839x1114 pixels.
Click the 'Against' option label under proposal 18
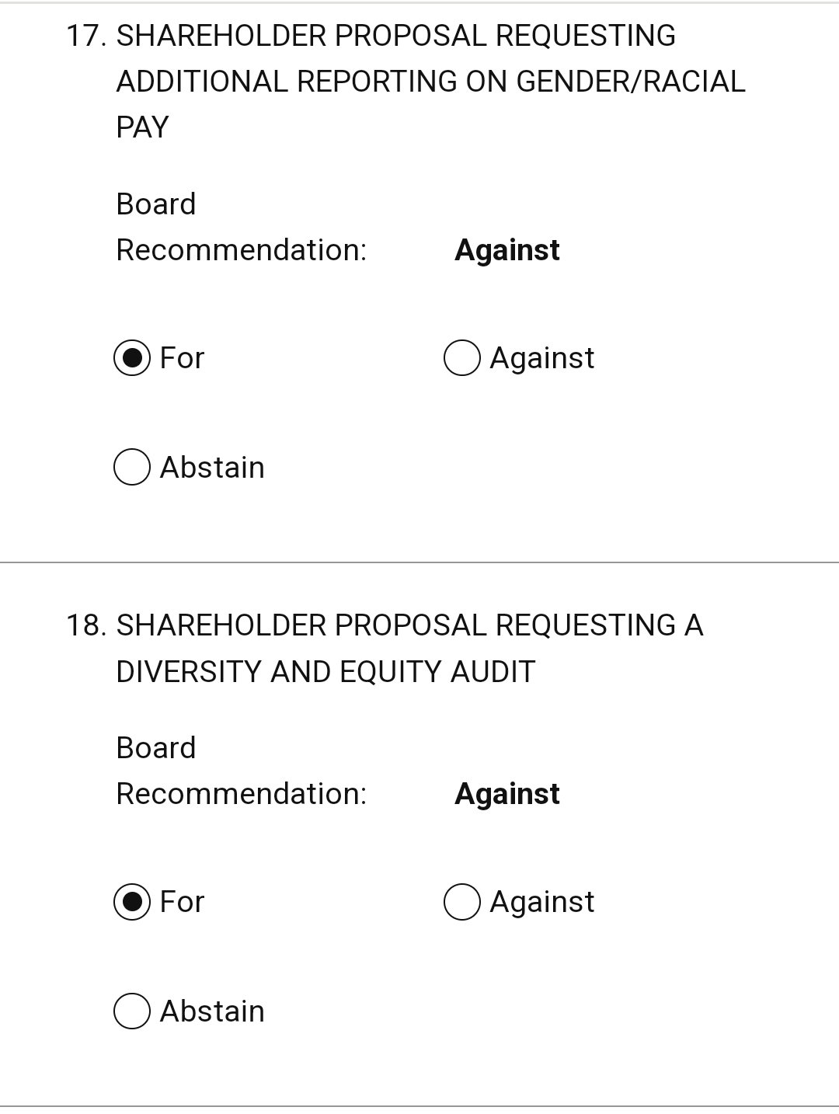pyautogui.click(x=542, y=902)
